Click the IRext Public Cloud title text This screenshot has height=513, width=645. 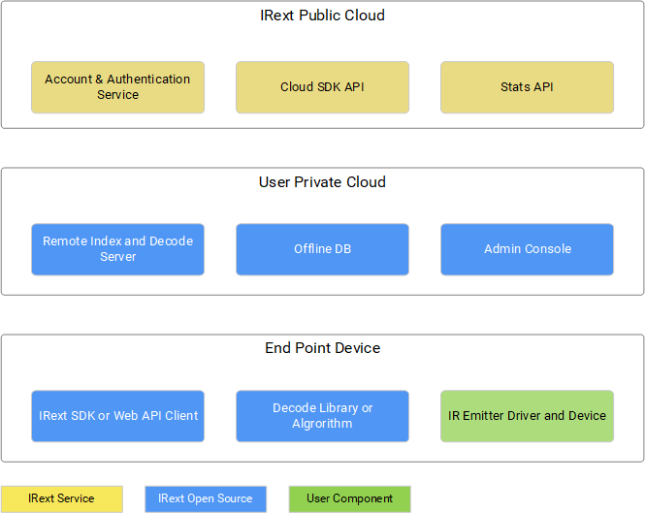click(322, 16)
